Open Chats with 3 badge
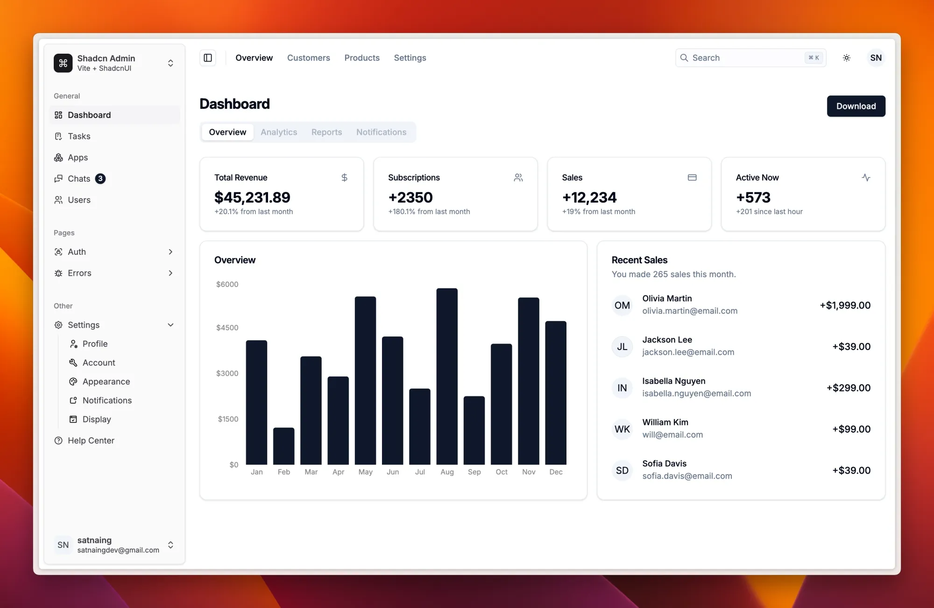 click(x=79, y=179)
